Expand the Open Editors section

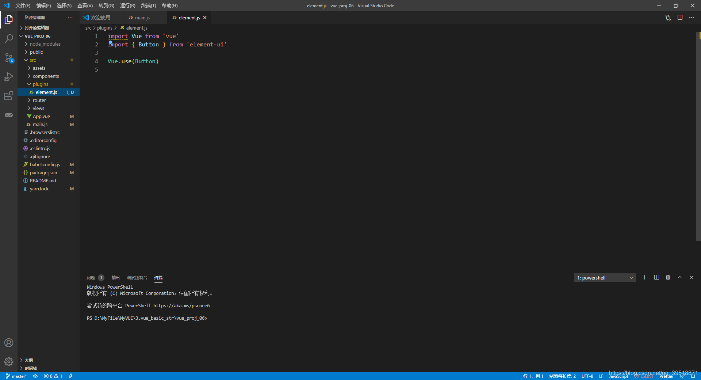[x=49, y=28]
